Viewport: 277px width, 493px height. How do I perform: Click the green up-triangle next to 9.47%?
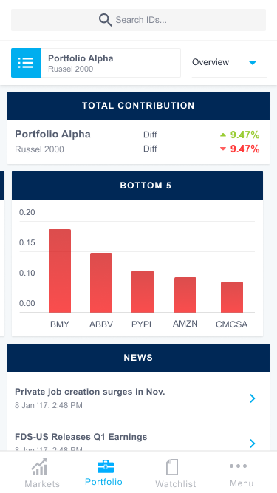223,135
